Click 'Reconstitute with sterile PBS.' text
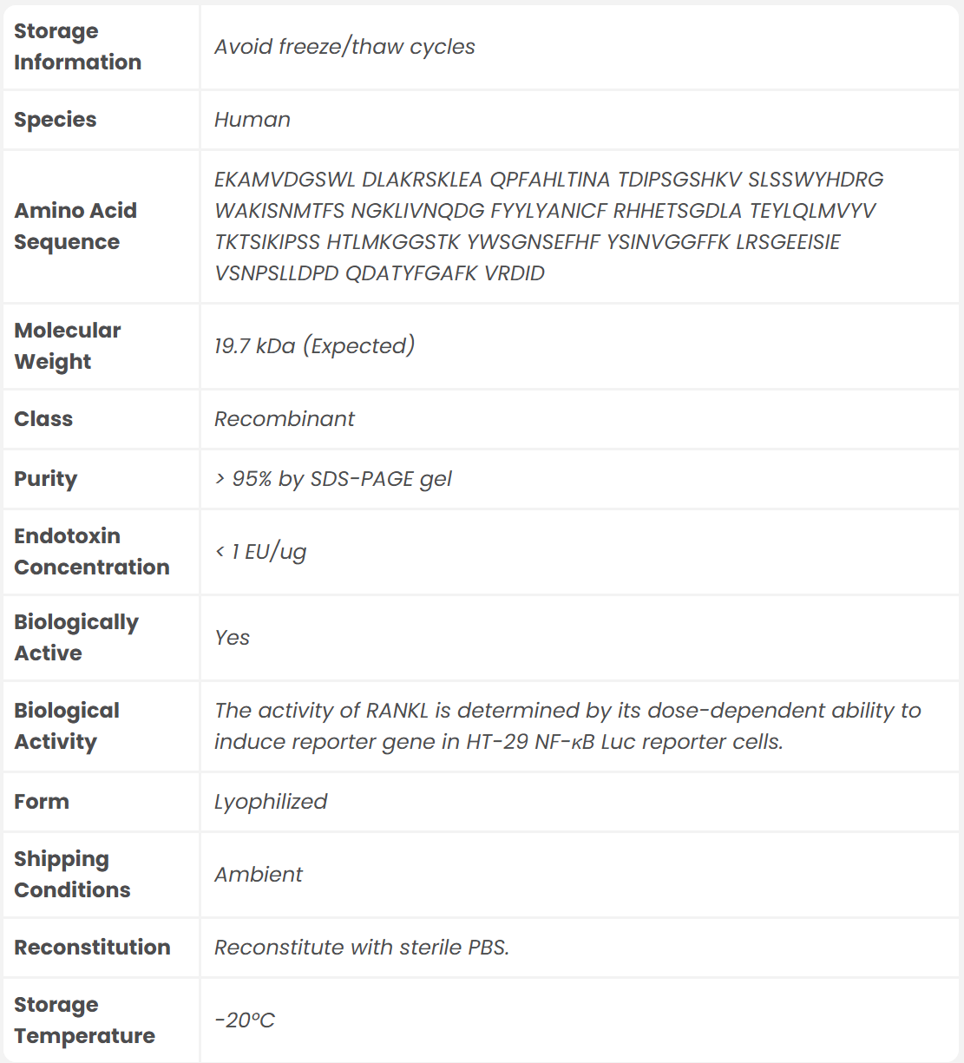Image resolution: width=964 pixels, height=1063 pixels. coord(362,948)
